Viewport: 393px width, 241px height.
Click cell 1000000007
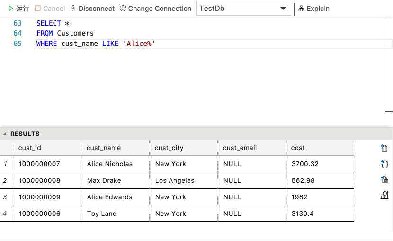click(47, 164)
